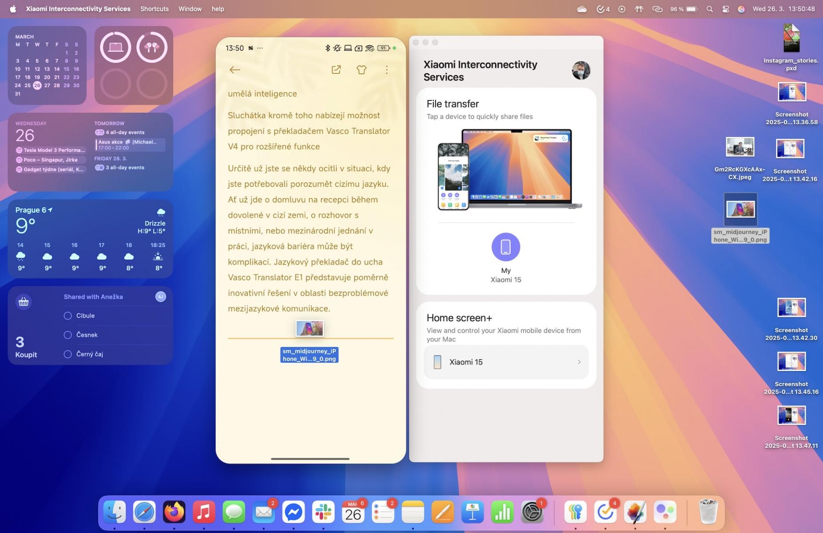Click date 26 in calendar widget

(x=37, y=85)
